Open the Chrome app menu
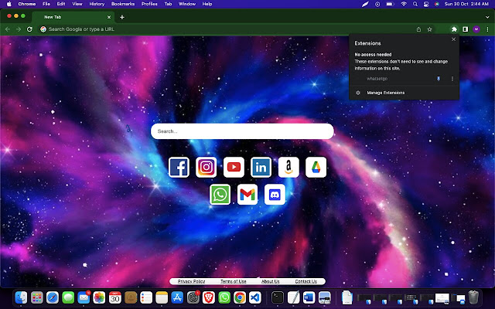The height and width of the screenshot is (309, 495). tap(27, 4)
